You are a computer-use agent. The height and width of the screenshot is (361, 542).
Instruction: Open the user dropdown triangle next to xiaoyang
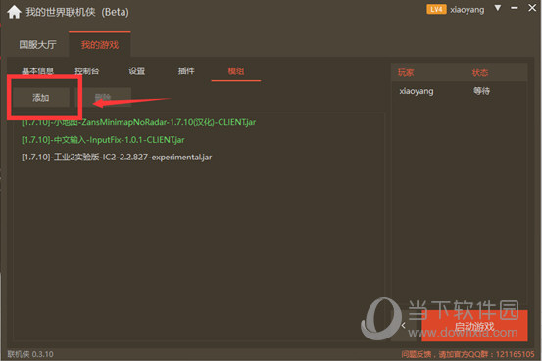pyautogui.click(x=498, y=8)
